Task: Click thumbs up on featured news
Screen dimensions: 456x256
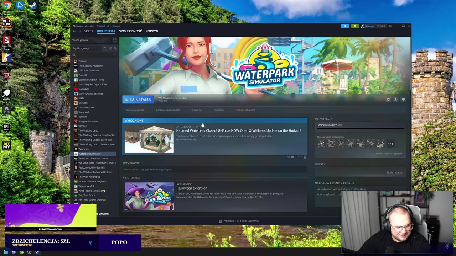Action: [305, 157]
